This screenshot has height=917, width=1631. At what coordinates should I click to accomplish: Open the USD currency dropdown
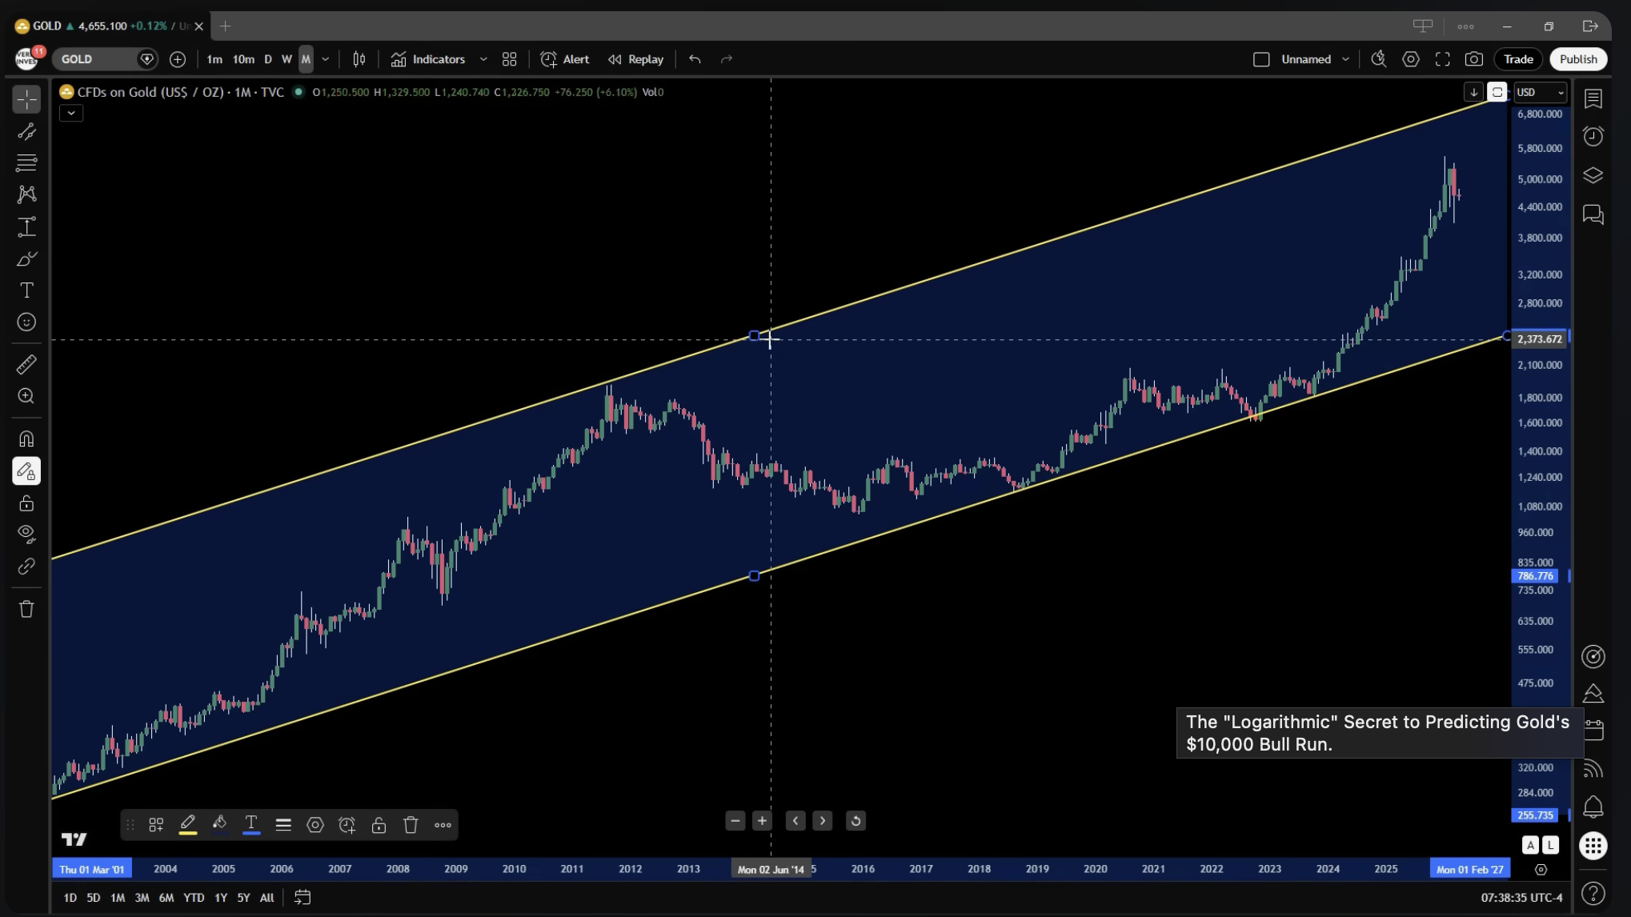tap(1540, 92)
